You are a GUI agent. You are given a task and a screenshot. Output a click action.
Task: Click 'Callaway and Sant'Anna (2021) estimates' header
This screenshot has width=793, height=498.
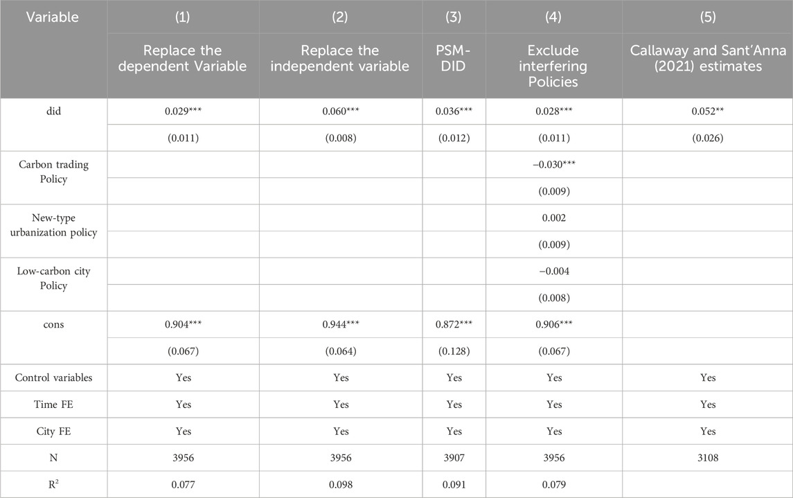pos(707,59)
